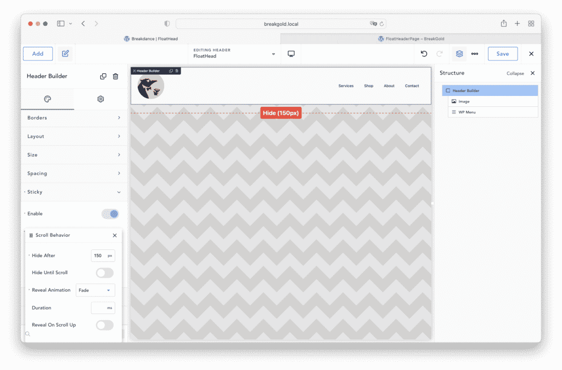Turn on Reveal On Scroll Up
This screenshot has height=370, width=562.
tap(104, 325)
